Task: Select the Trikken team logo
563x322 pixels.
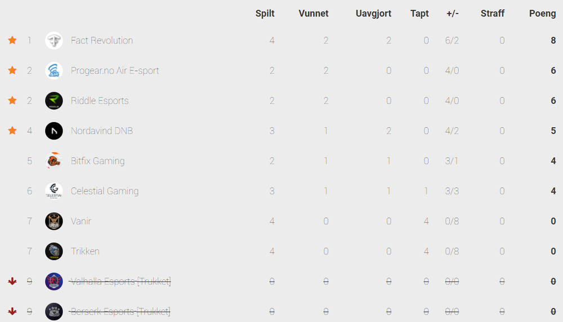Action: (54, 251)
